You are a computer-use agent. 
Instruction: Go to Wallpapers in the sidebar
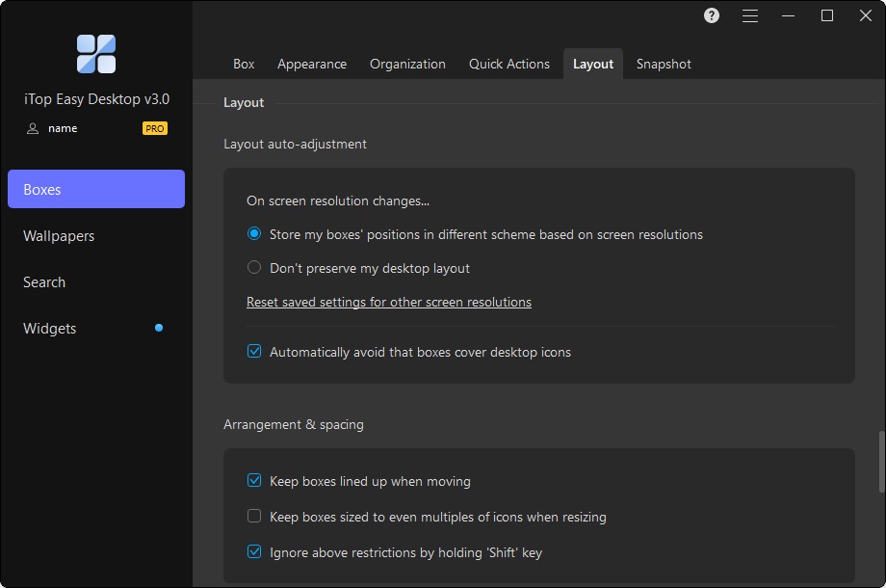coord(59,236)
